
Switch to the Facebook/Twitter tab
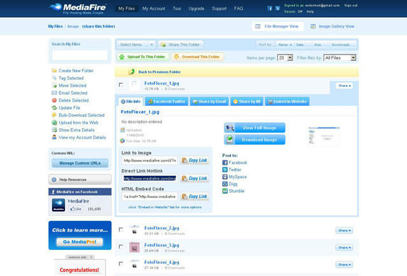(167, 102)
